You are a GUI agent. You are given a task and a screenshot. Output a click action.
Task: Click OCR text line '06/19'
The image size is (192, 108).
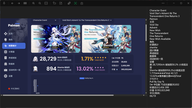(153, 96)
